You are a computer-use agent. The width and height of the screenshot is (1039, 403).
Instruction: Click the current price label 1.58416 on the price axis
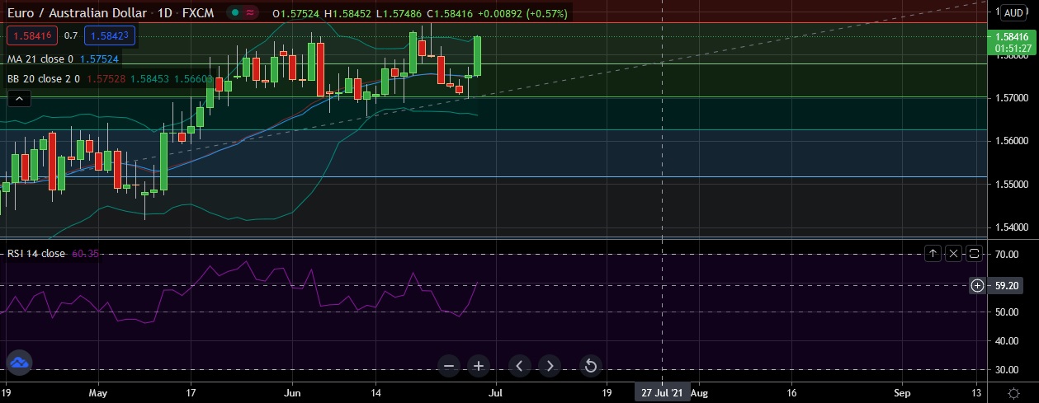point(1011,37)
